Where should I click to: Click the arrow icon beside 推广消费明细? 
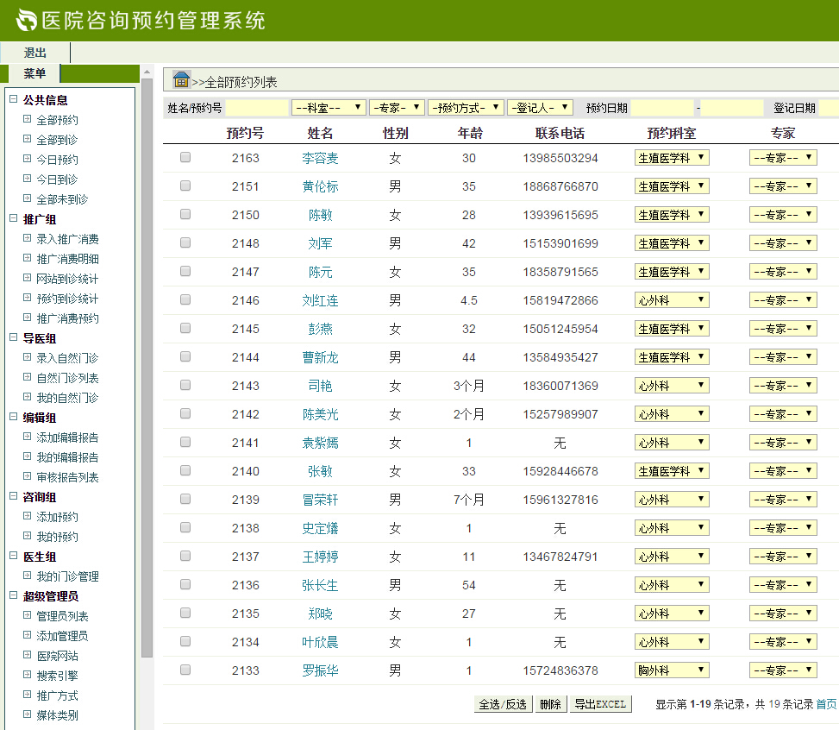tap(28, 258)
